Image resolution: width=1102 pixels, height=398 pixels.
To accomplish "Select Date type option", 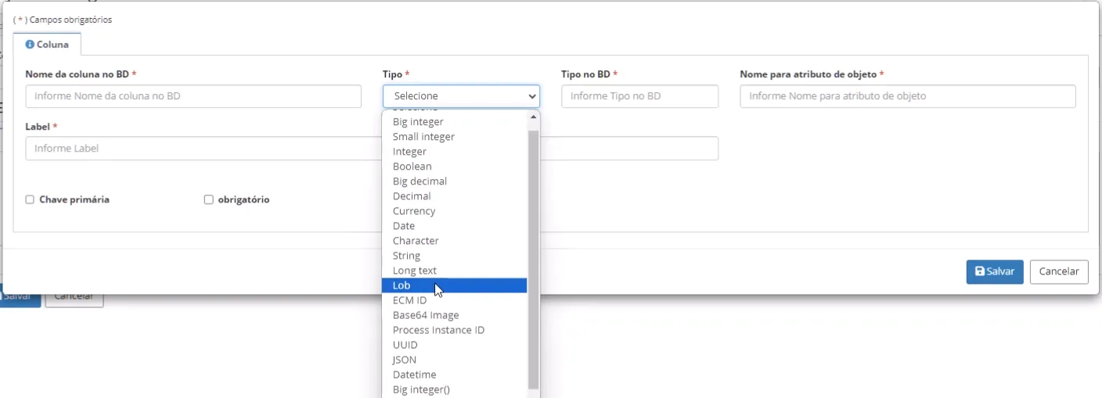I will pyautogui.click(x=454, y=226).
